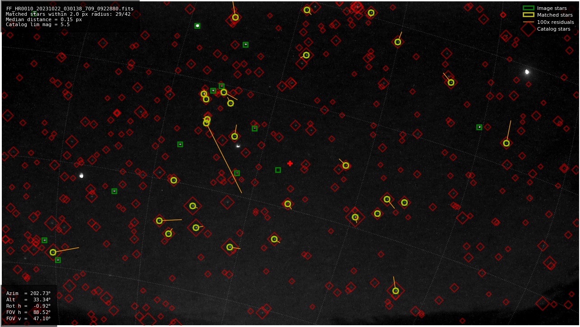Click the 'FOV v = 47.10°' readout

coord(28,318)
